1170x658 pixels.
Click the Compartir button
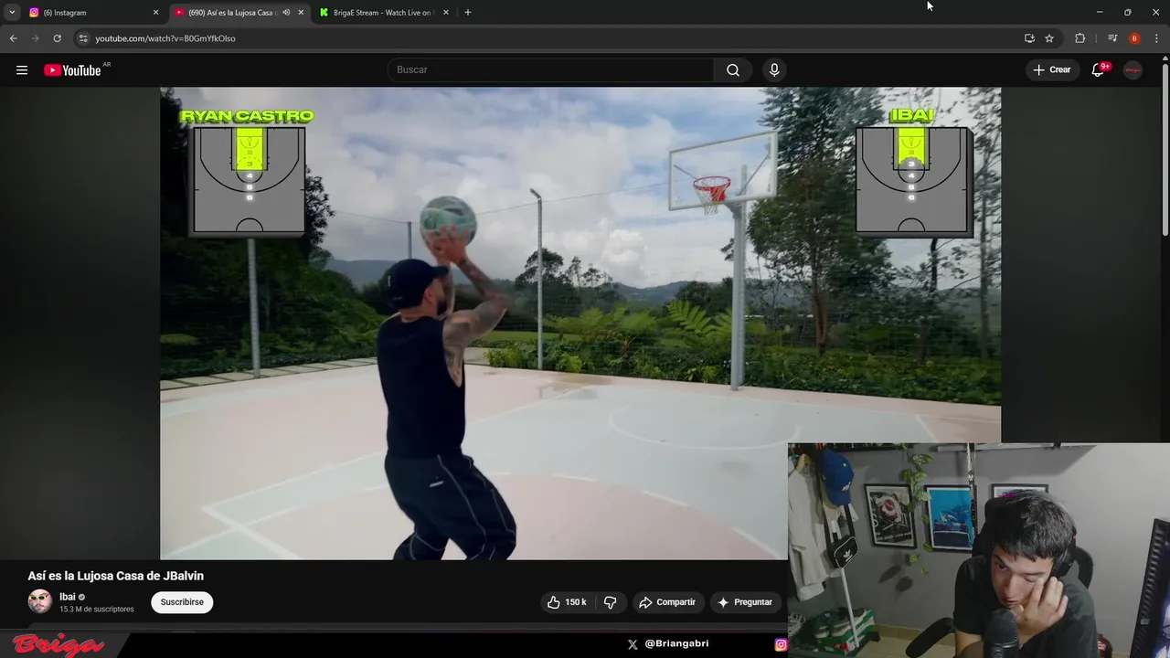click(667, 602)
